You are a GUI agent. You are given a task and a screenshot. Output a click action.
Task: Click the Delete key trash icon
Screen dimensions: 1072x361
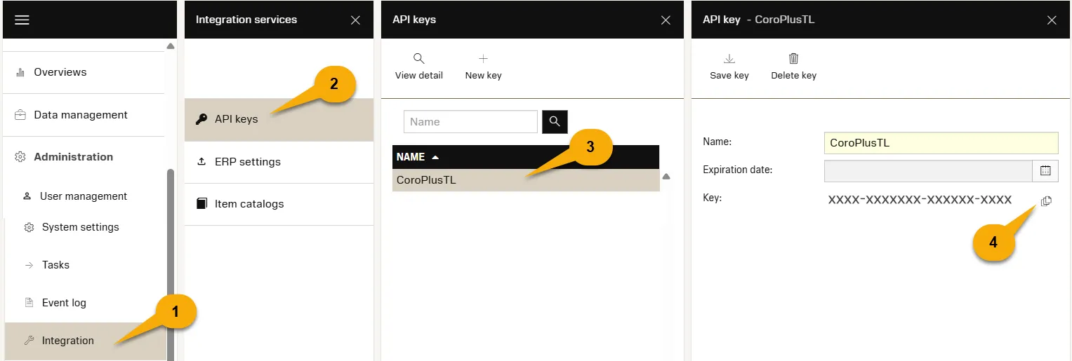(793, 59)
